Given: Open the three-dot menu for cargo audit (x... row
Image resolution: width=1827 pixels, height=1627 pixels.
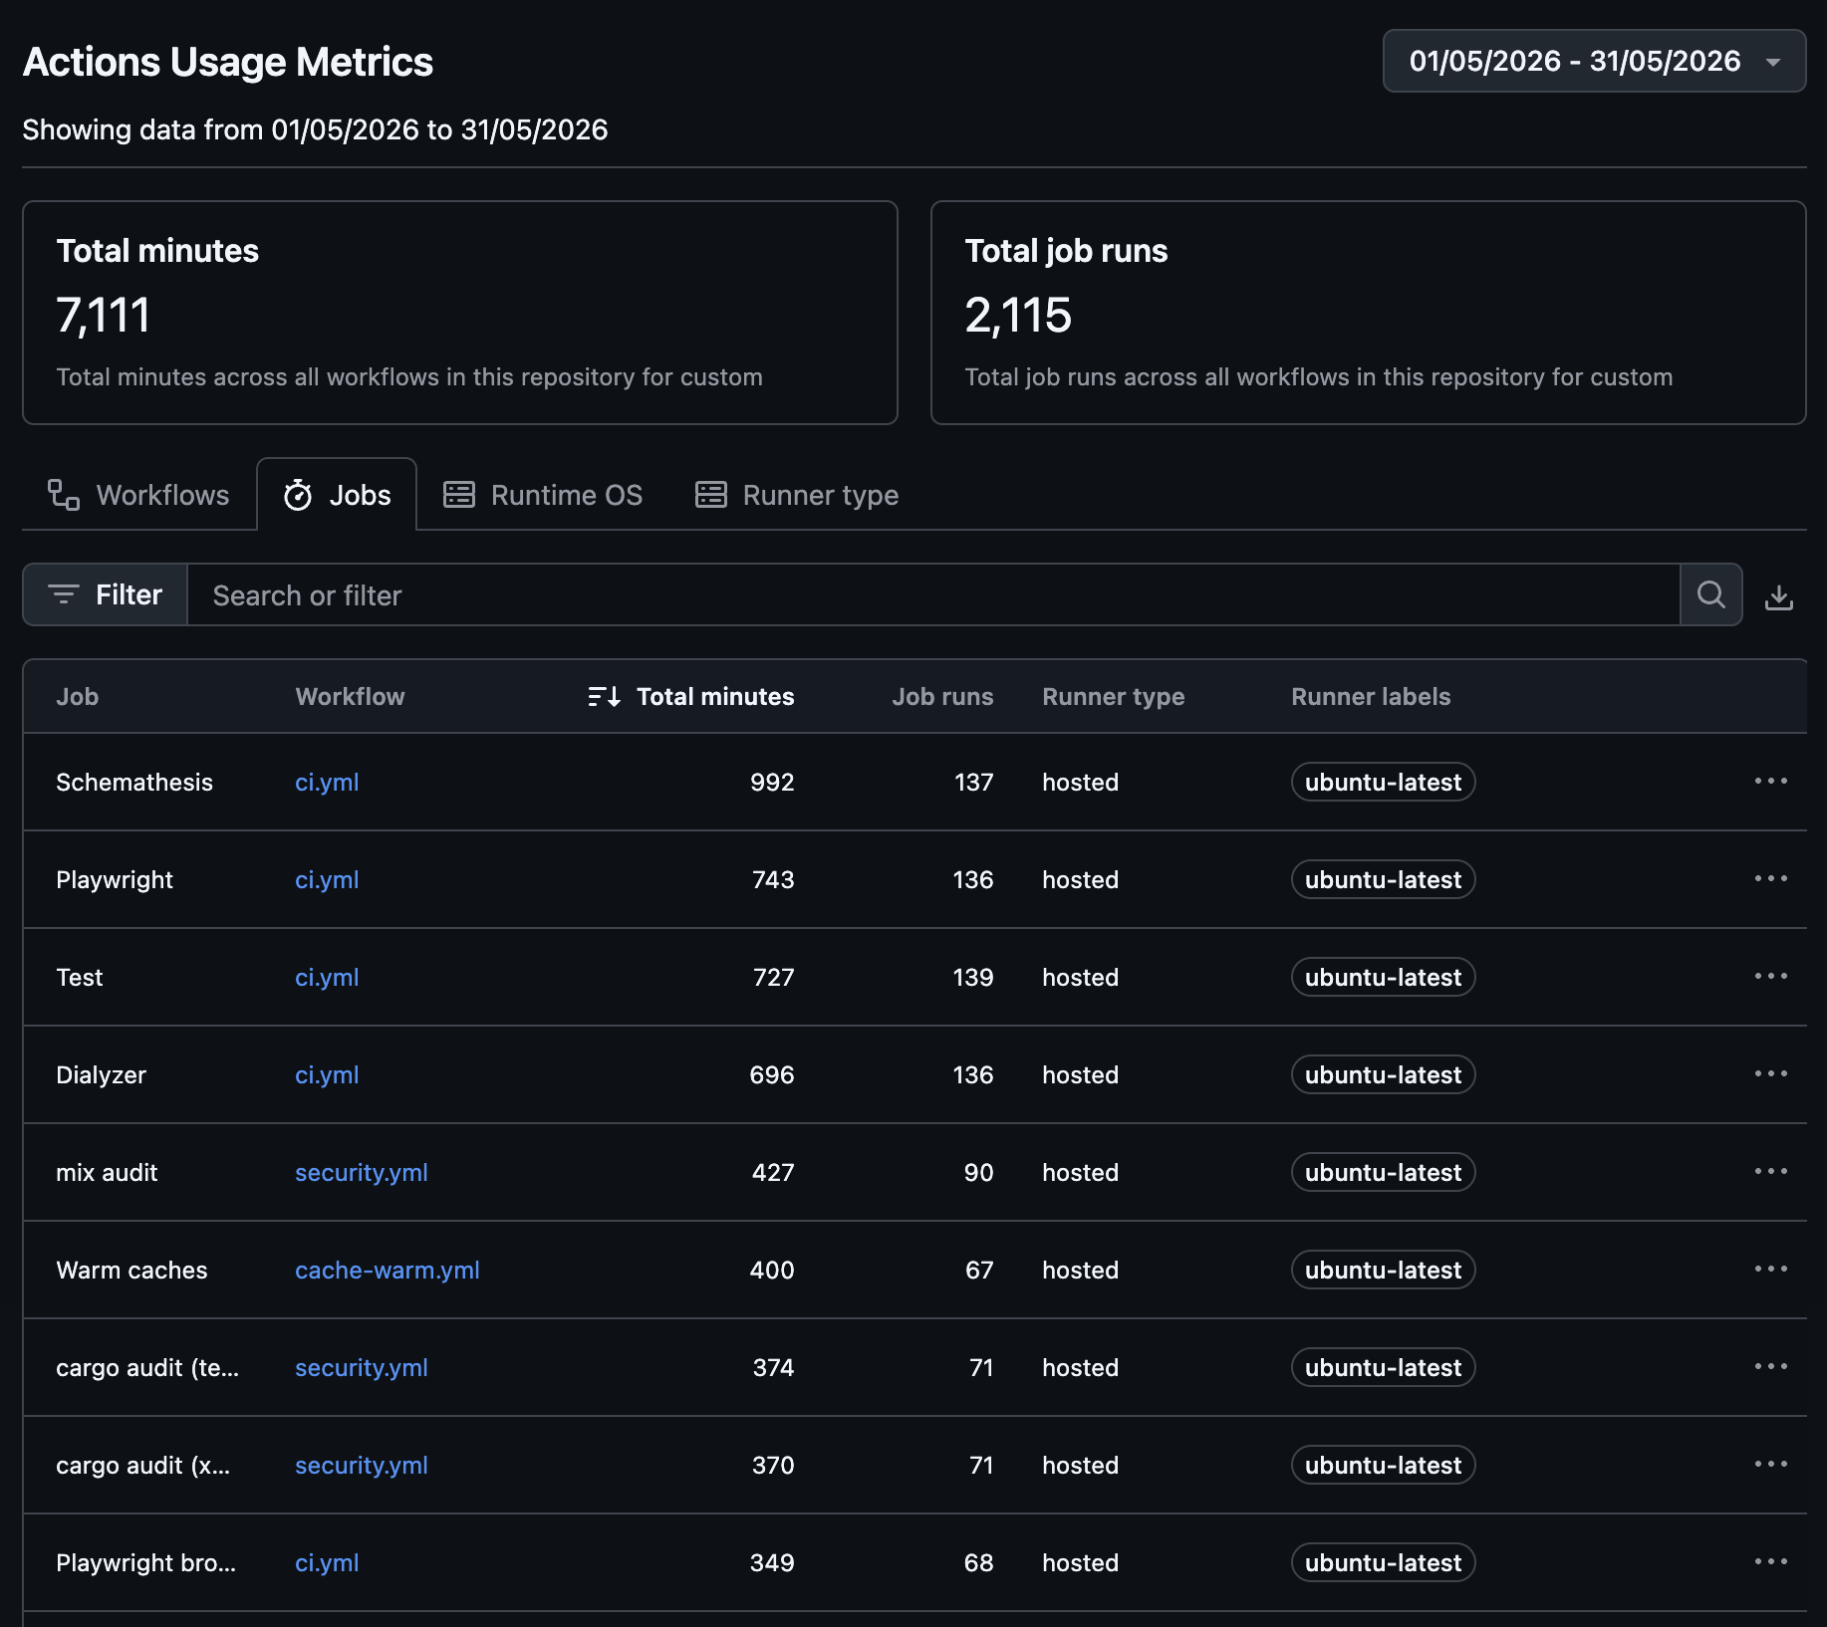Looking at the screenshot, I should point(1770,1464).
